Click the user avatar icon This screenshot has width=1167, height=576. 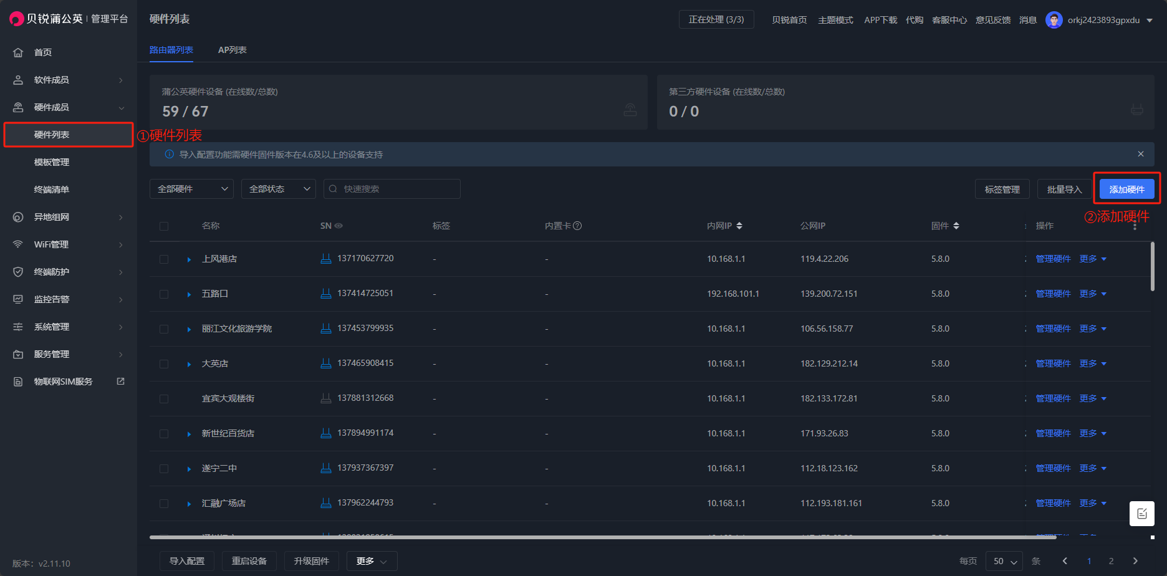(1054, 20)
